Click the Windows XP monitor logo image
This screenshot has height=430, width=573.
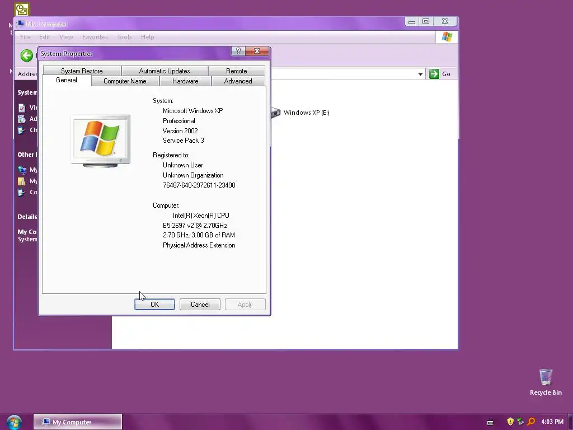101,141
